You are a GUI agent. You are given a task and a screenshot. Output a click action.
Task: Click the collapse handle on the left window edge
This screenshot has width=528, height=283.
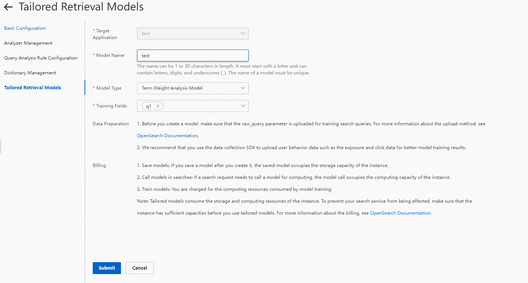[x=0, y=147]
